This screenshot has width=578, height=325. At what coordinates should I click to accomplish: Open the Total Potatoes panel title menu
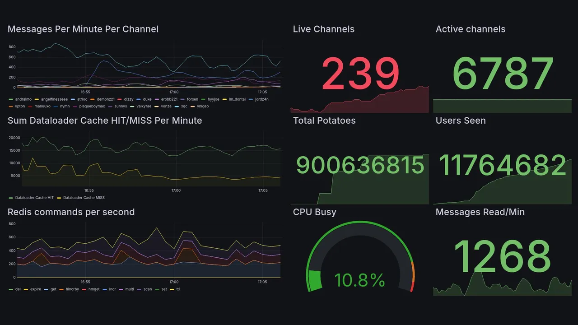(324, 121)
